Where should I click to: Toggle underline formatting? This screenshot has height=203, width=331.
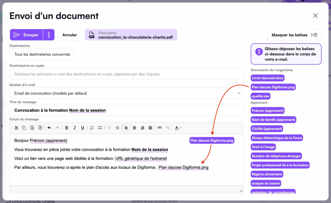pyautogui.click(x=83, y=128)
